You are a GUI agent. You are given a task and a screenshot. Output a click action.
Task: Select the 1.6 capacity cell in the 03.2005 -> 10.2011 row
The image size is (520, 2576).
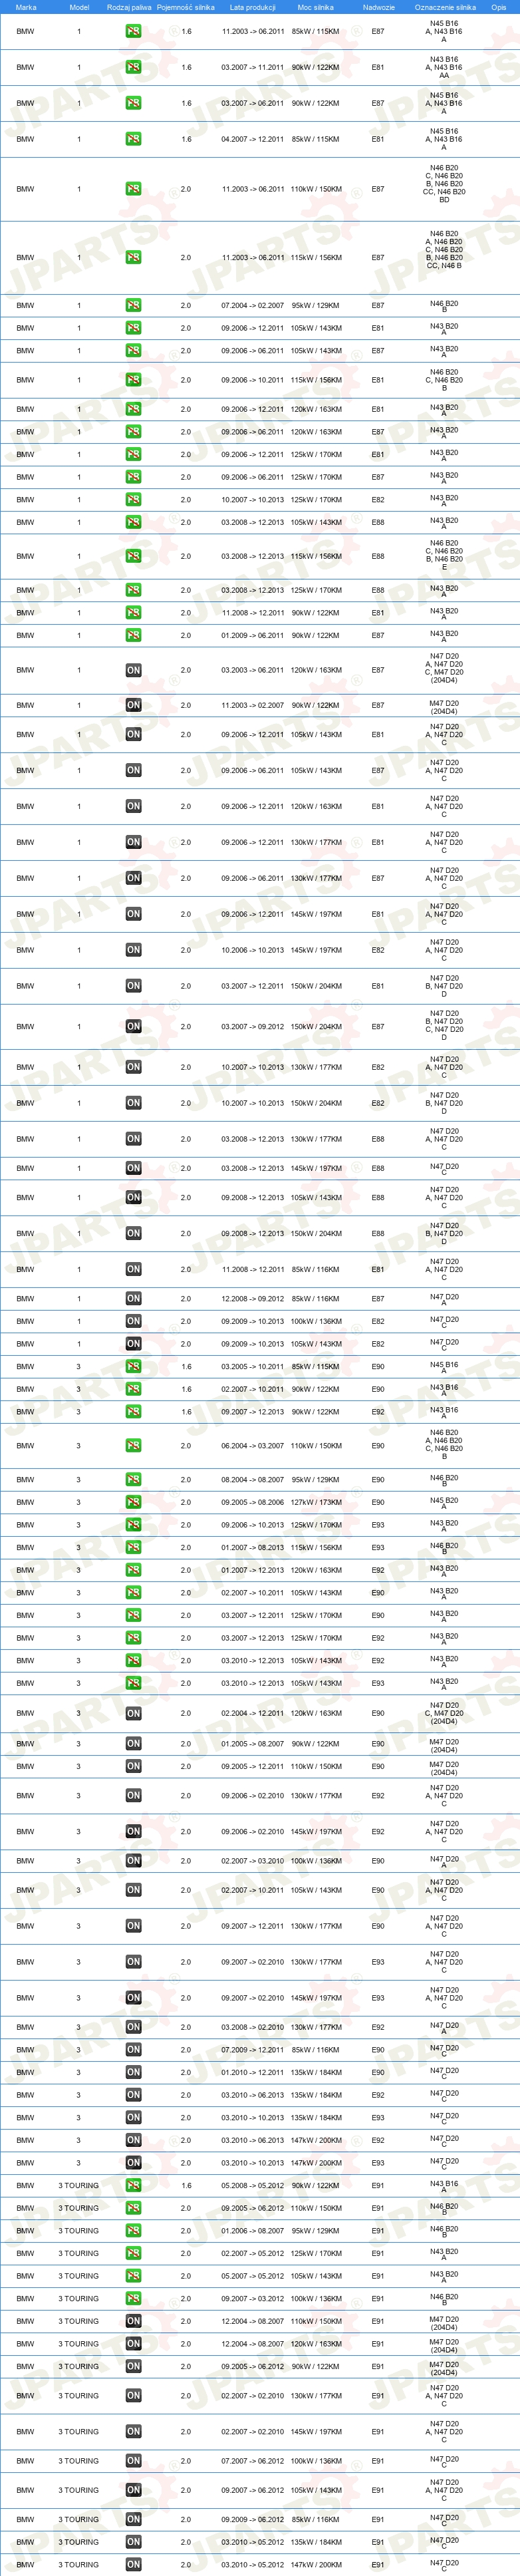186,1366
